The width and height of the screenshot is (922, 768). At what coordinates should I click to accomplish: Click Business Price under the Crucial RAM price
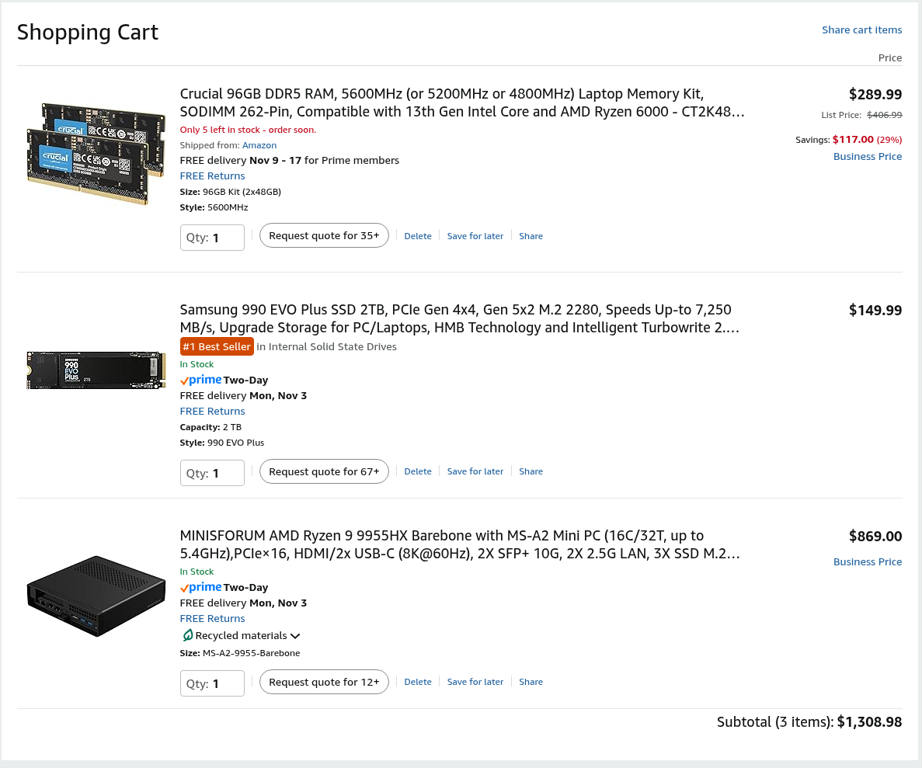click(x=867, y=156)
